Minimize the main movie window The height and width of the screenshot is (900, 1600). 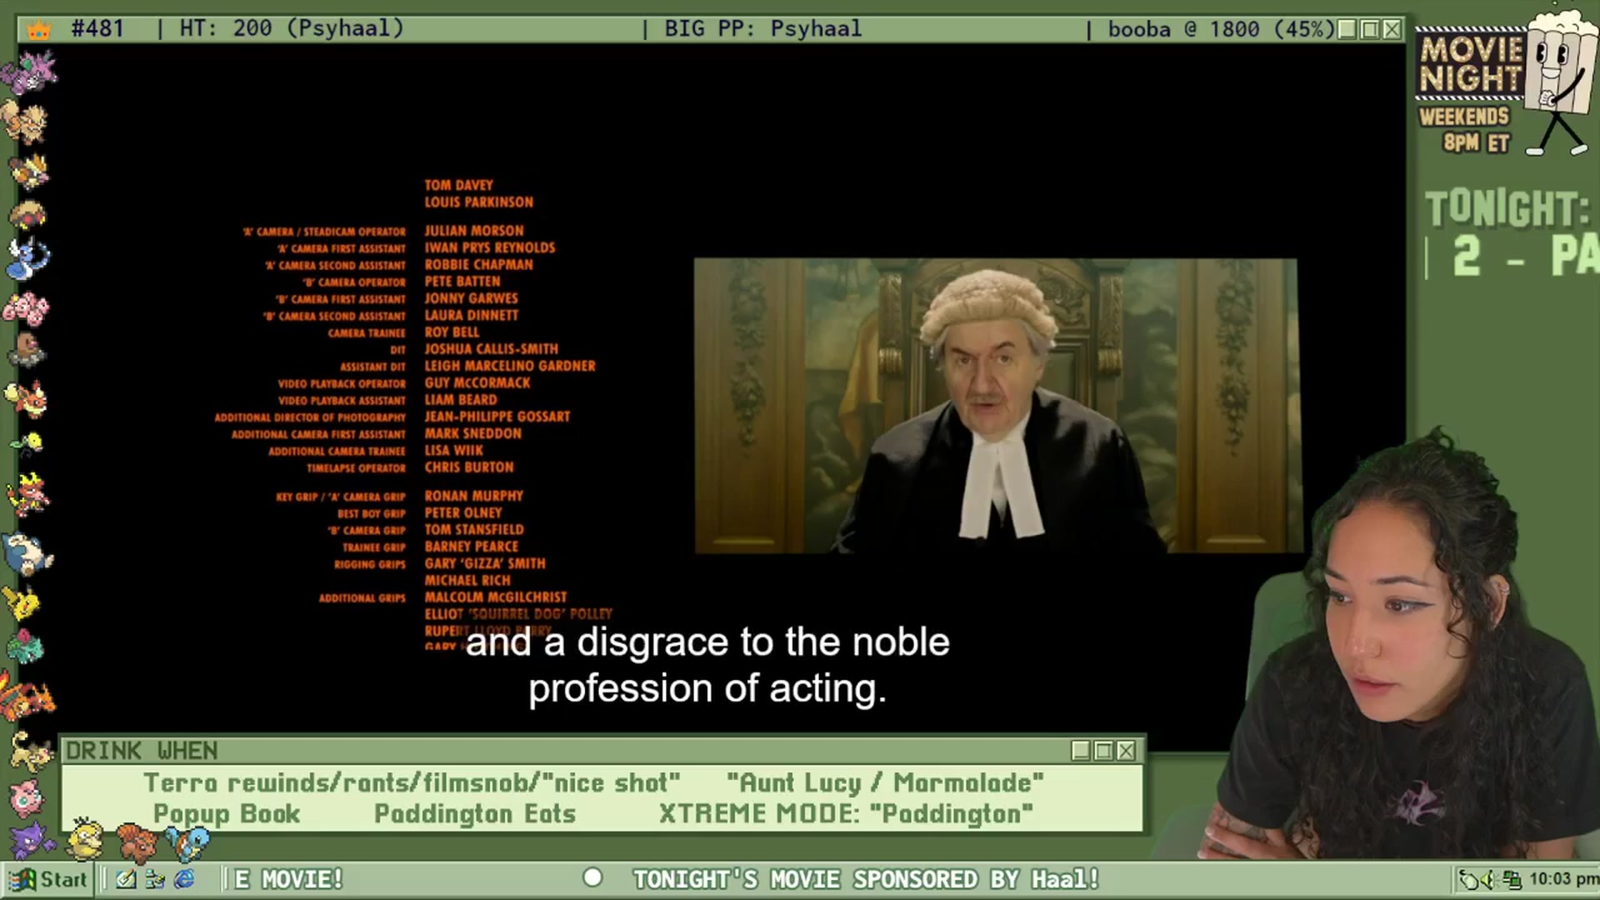(1347, 30)
